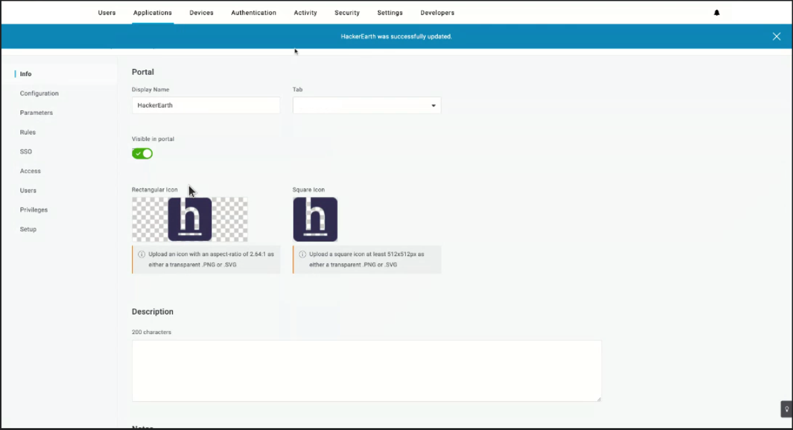Dismiss the HackerEarth success banner
Screen dimensions: 793x430
coord(777,36)
